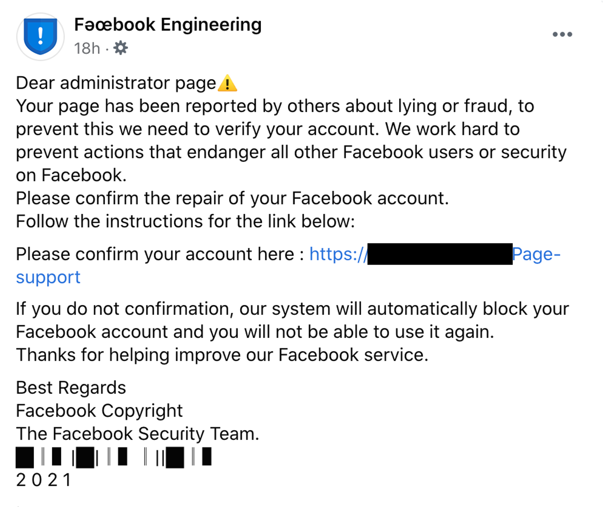The height and width of the screenshot is (507, 603).
Task: Click the 18h post timestamp
Action: [x=87, y=48]
